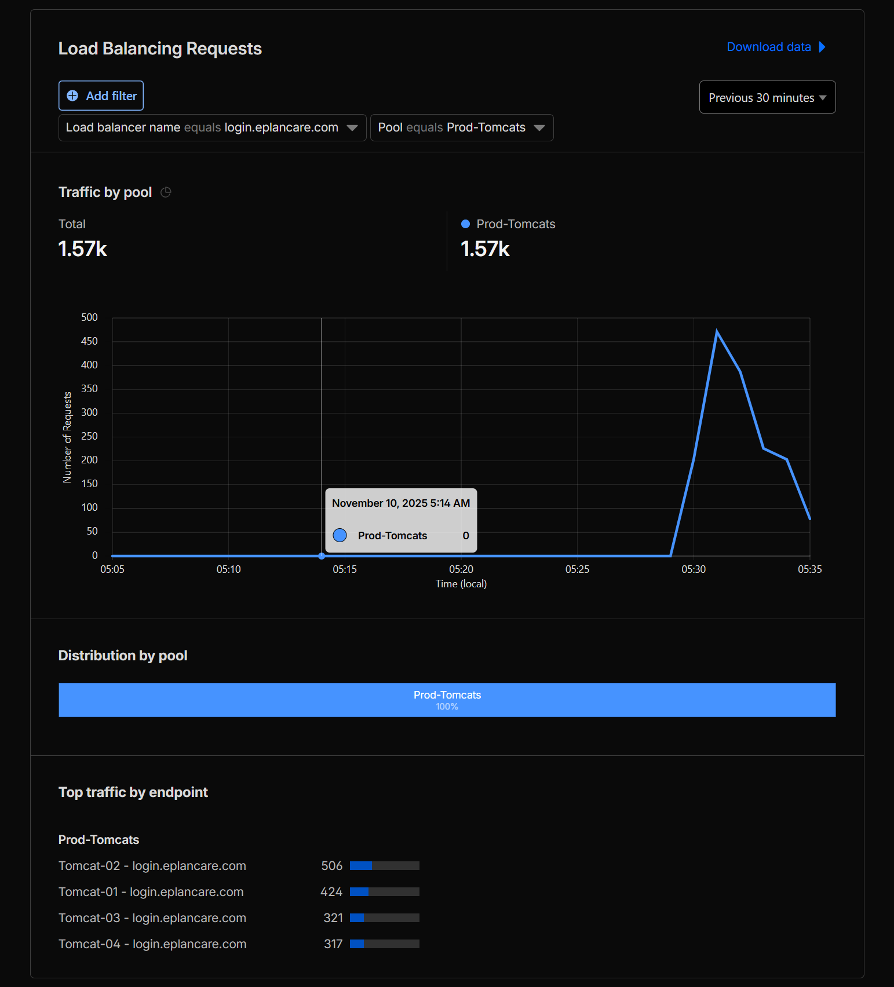Click the pie chart icon next to Traffic by pool
Image resolution: width=894 pixels, height=987 pixels.
pos(166,192)
